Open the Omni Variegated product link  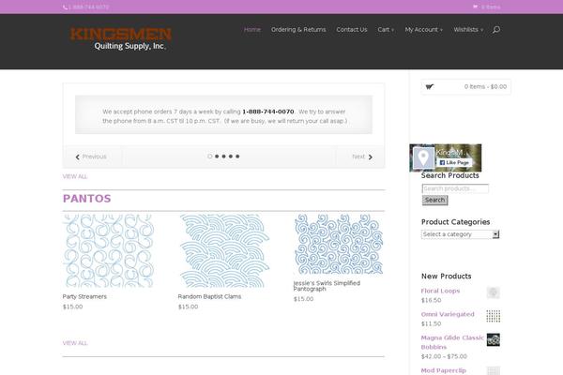click(448, 314)
